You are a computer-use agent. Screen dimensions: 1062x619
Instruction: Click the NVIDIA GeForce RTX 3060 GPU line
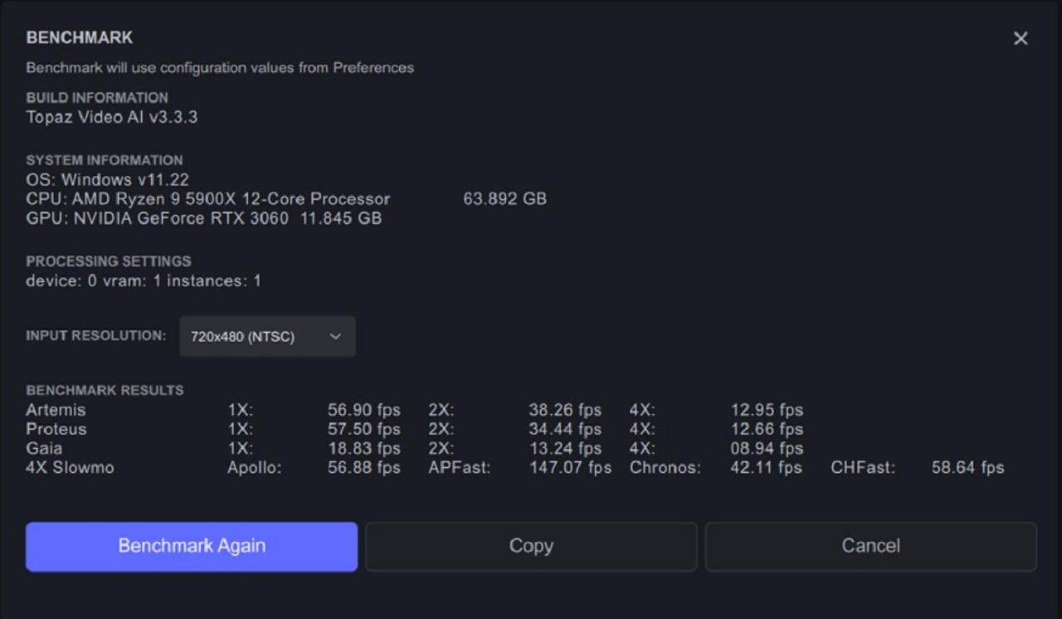point(203,219)
